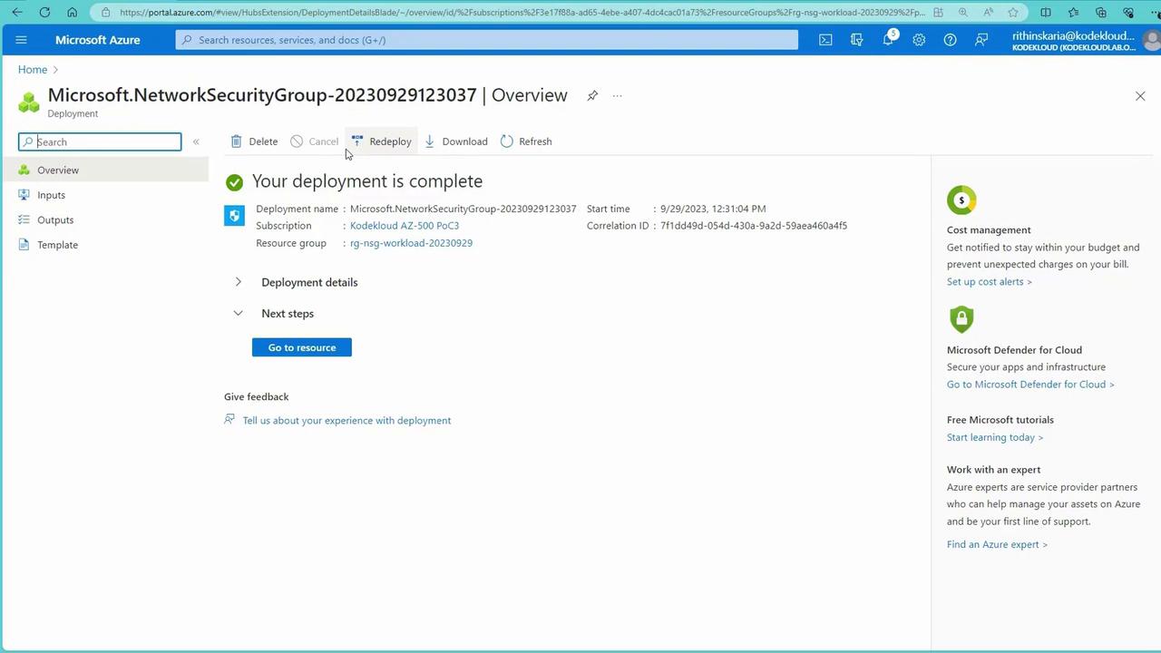Open the notifications bell

coord(889,40)
